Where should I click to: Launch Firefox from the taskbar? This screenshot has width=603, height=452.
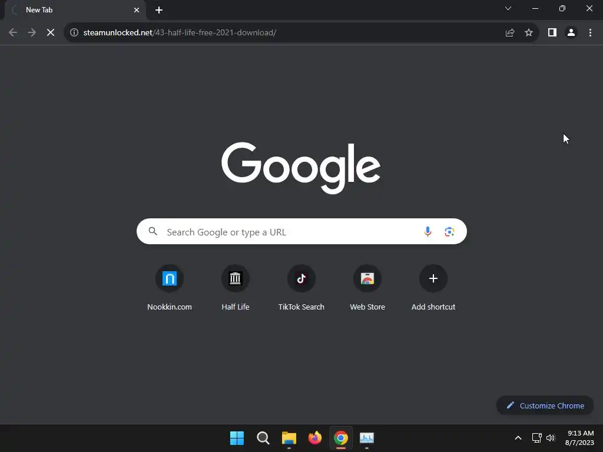pos(315,438)
